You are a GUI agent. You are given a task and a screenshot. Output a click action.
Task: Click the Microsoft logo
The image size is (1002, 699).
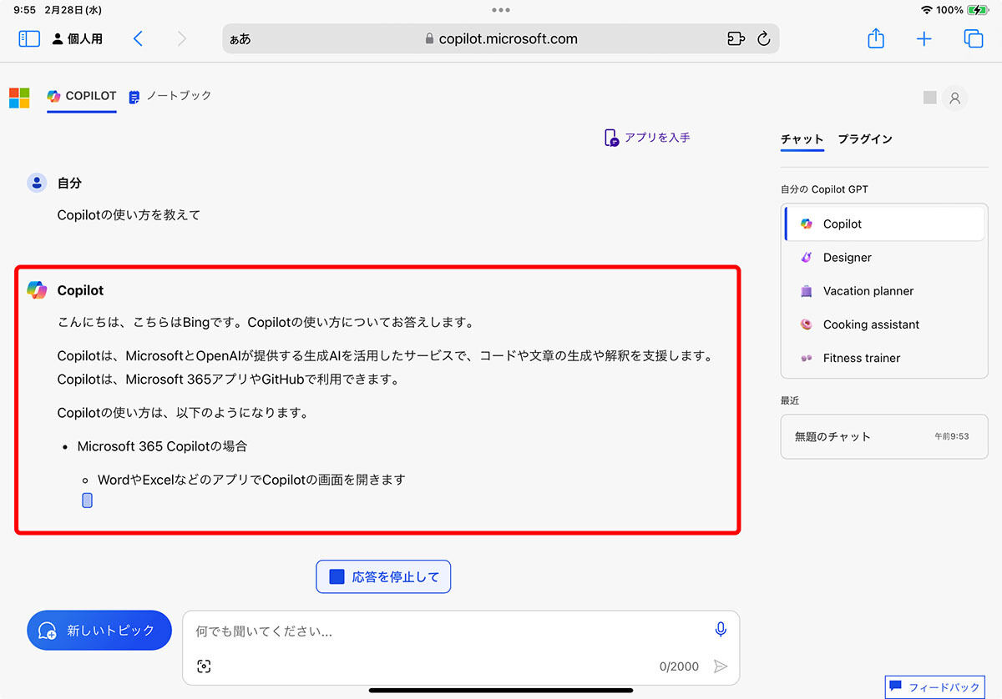(19, 98)
